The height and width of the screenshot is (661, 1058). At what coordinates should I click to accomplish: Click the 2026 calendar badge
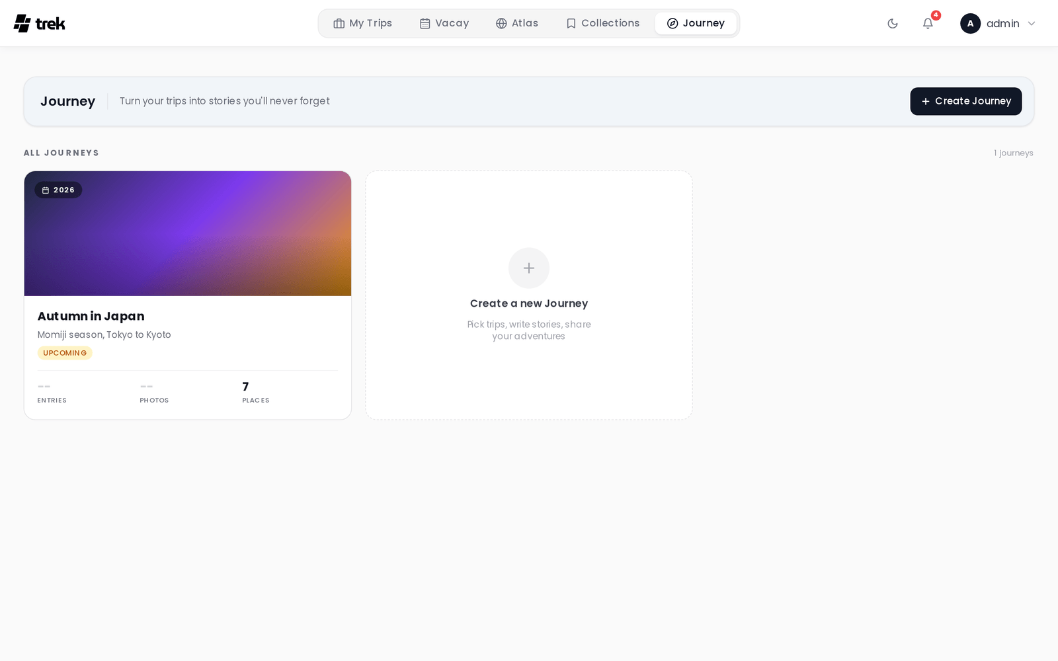58,190
